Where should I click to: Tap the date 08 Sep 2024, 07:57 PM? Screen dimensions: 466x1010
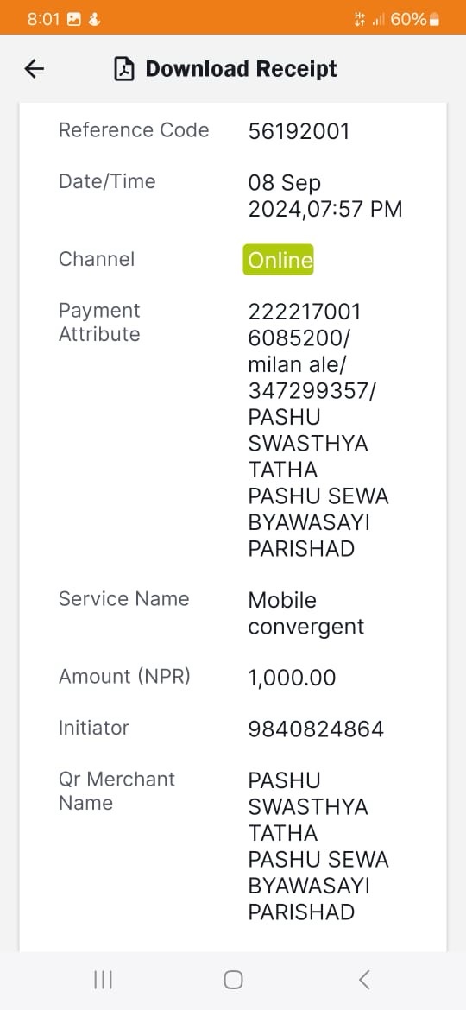325,196
